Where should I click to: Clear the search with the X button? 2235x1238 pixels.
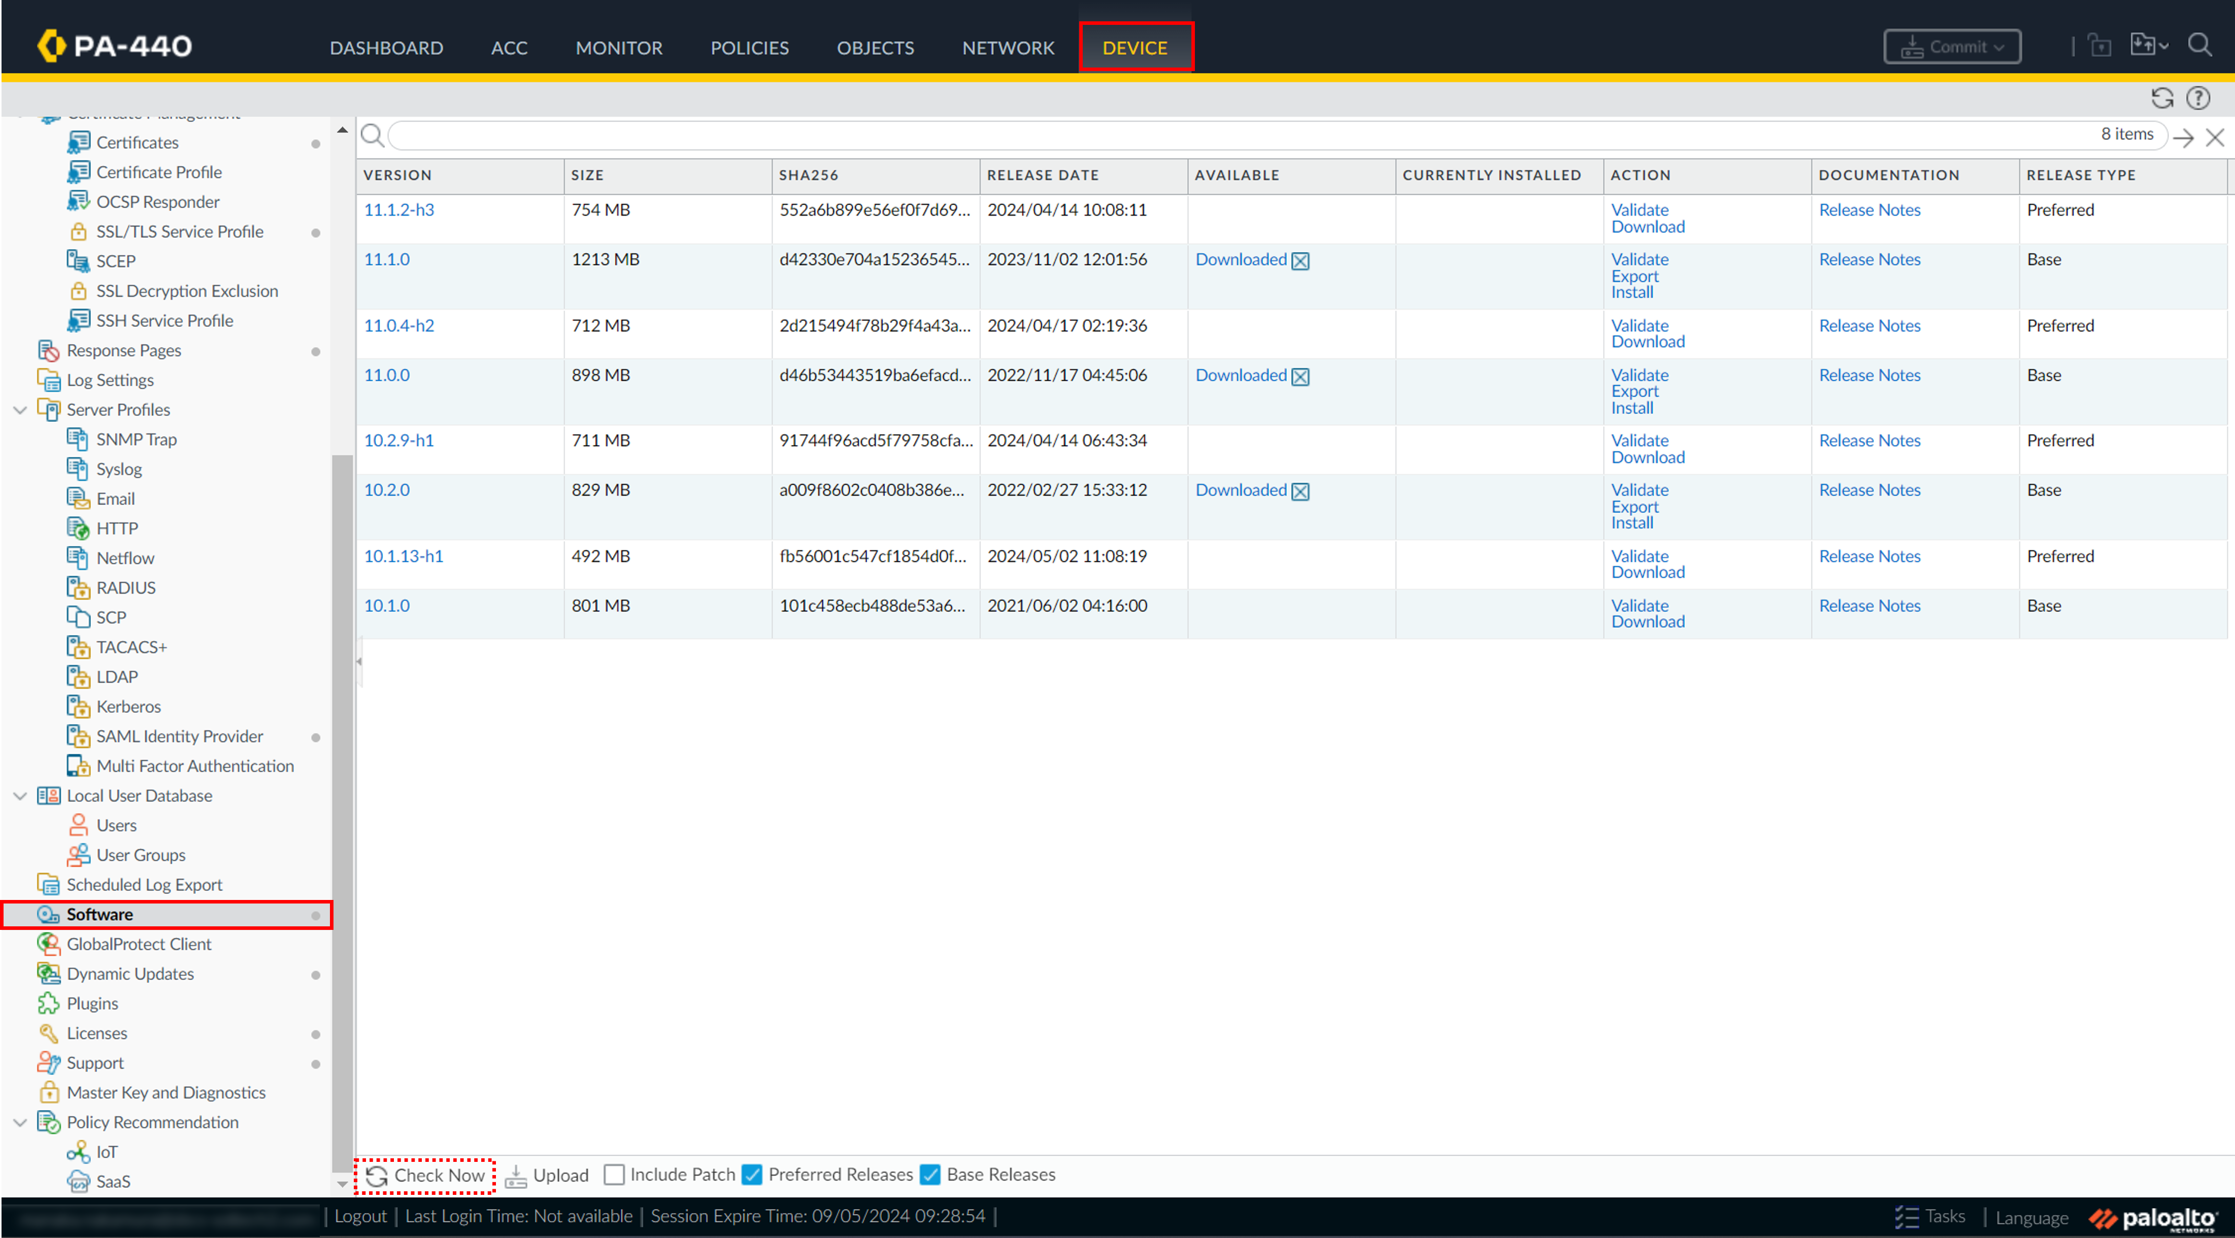point(2214,137)
